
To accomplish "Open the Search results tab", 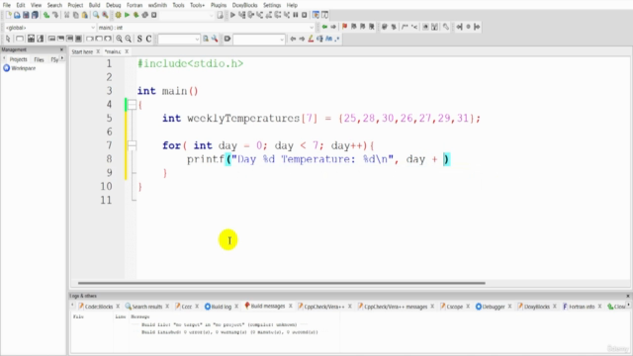I will 143,307.
